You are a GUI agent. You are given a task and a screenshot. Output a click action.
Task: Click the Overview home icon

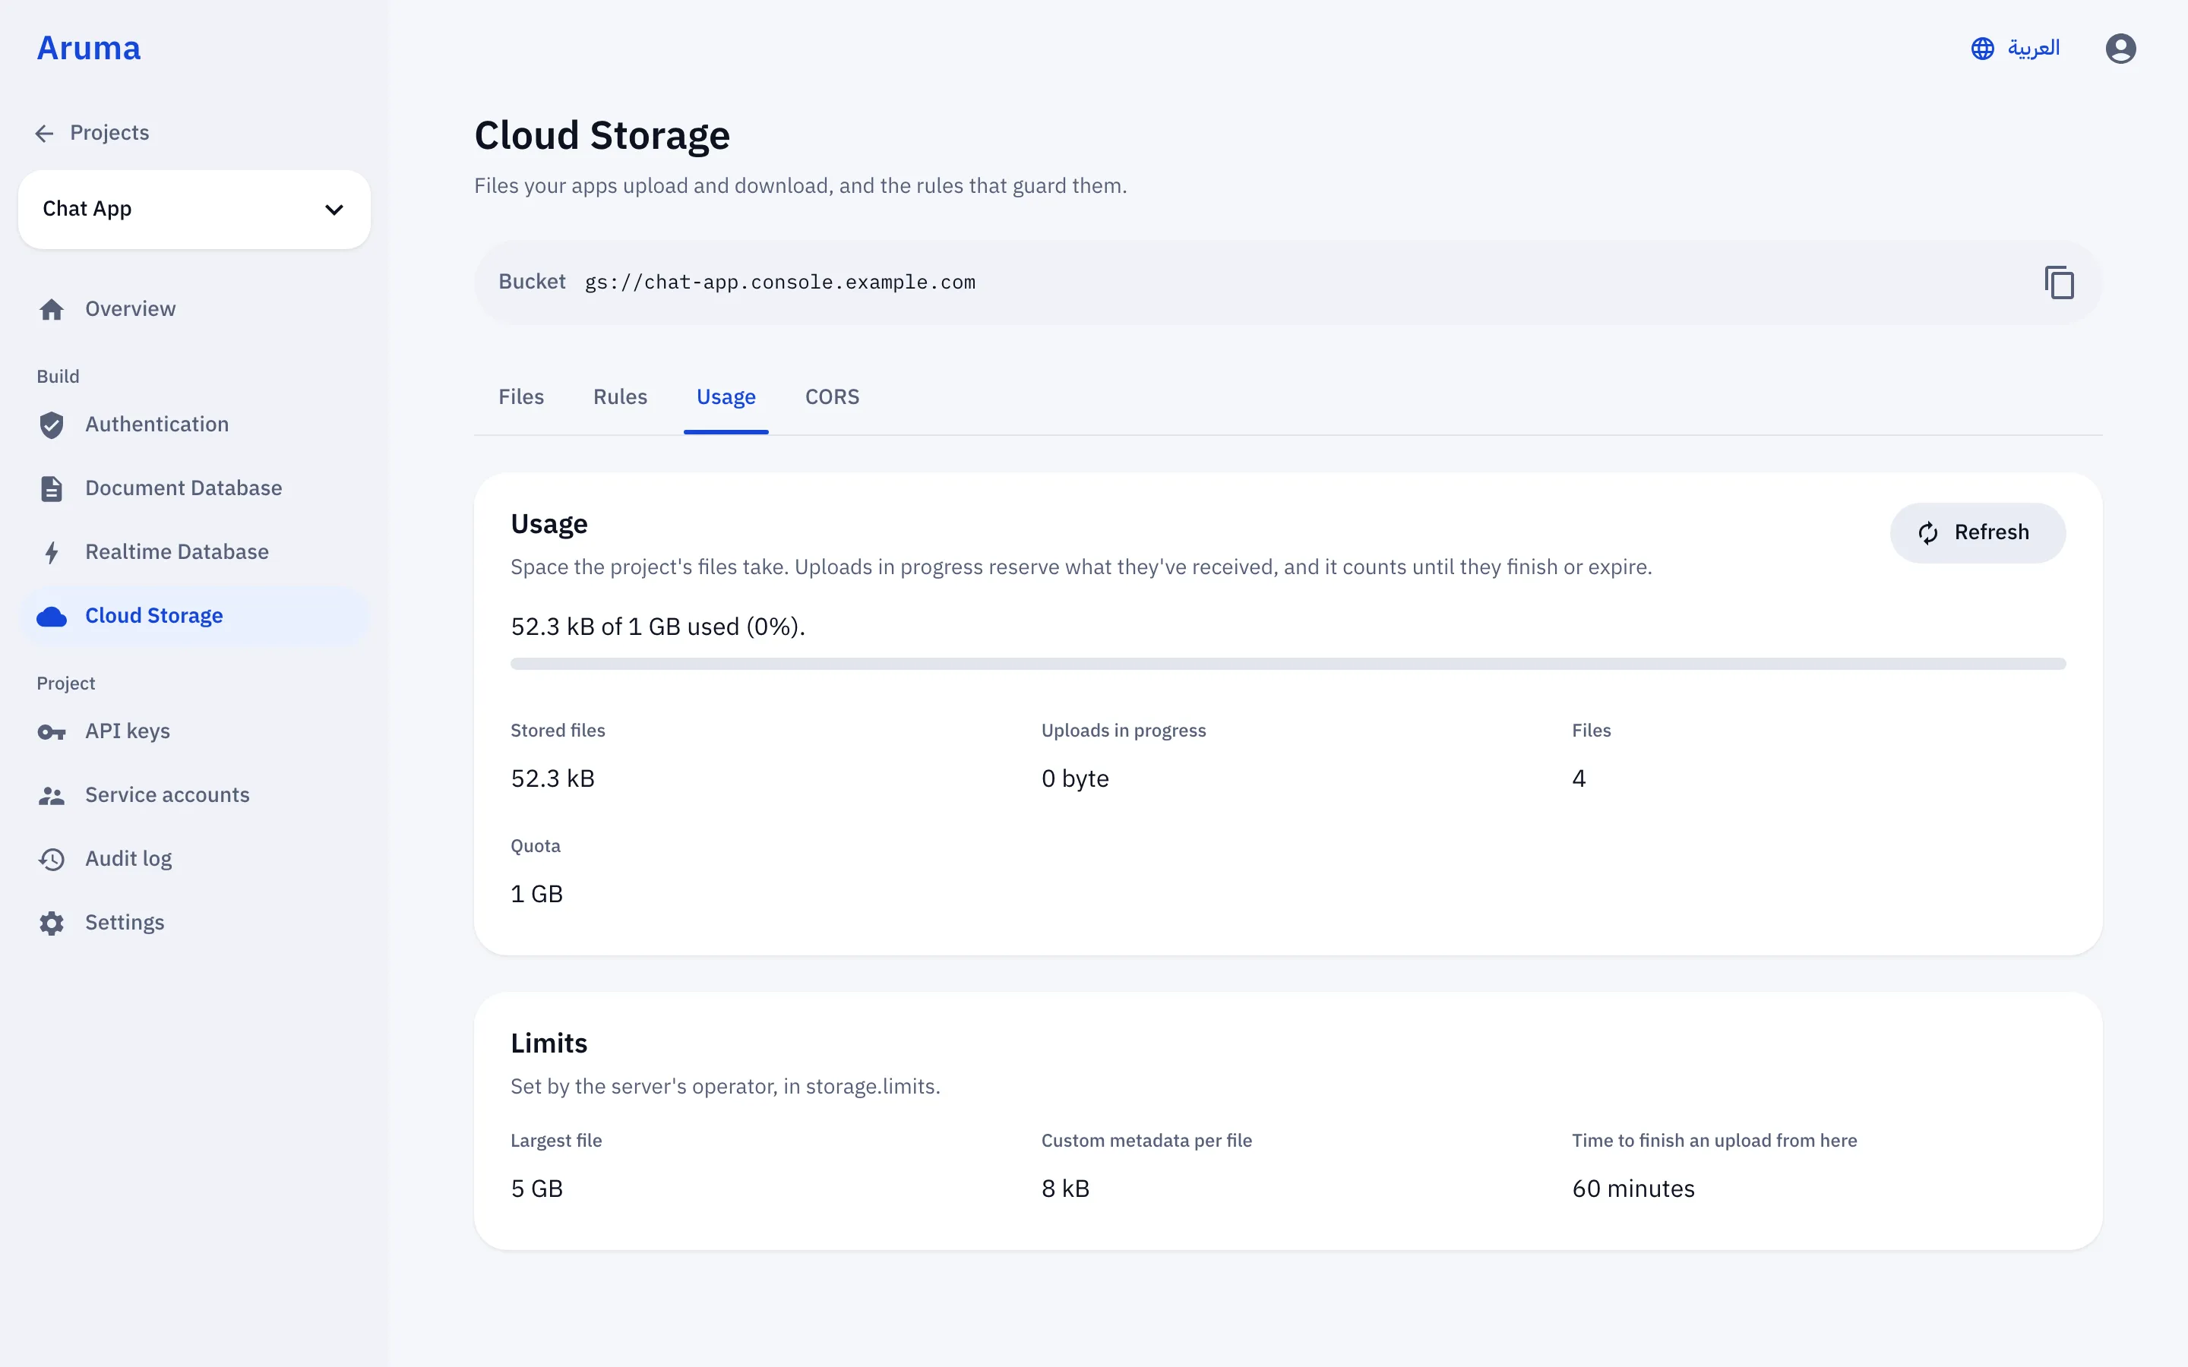pos(52,309)
